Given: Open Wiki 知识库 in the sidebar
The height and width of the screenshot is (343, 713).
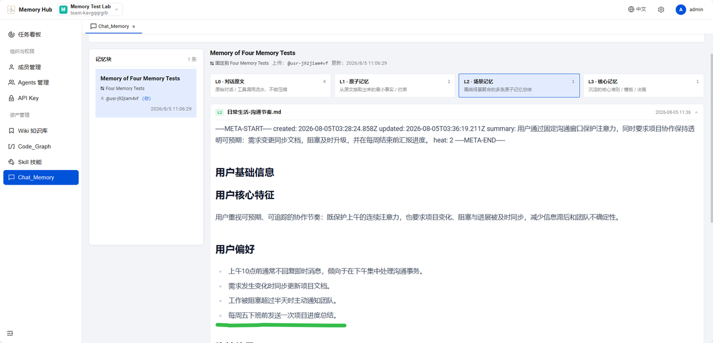Looking at the screenshot, I should 41,131.
